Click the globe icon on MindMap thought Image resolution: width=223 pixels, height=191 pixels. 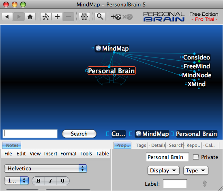98,48
